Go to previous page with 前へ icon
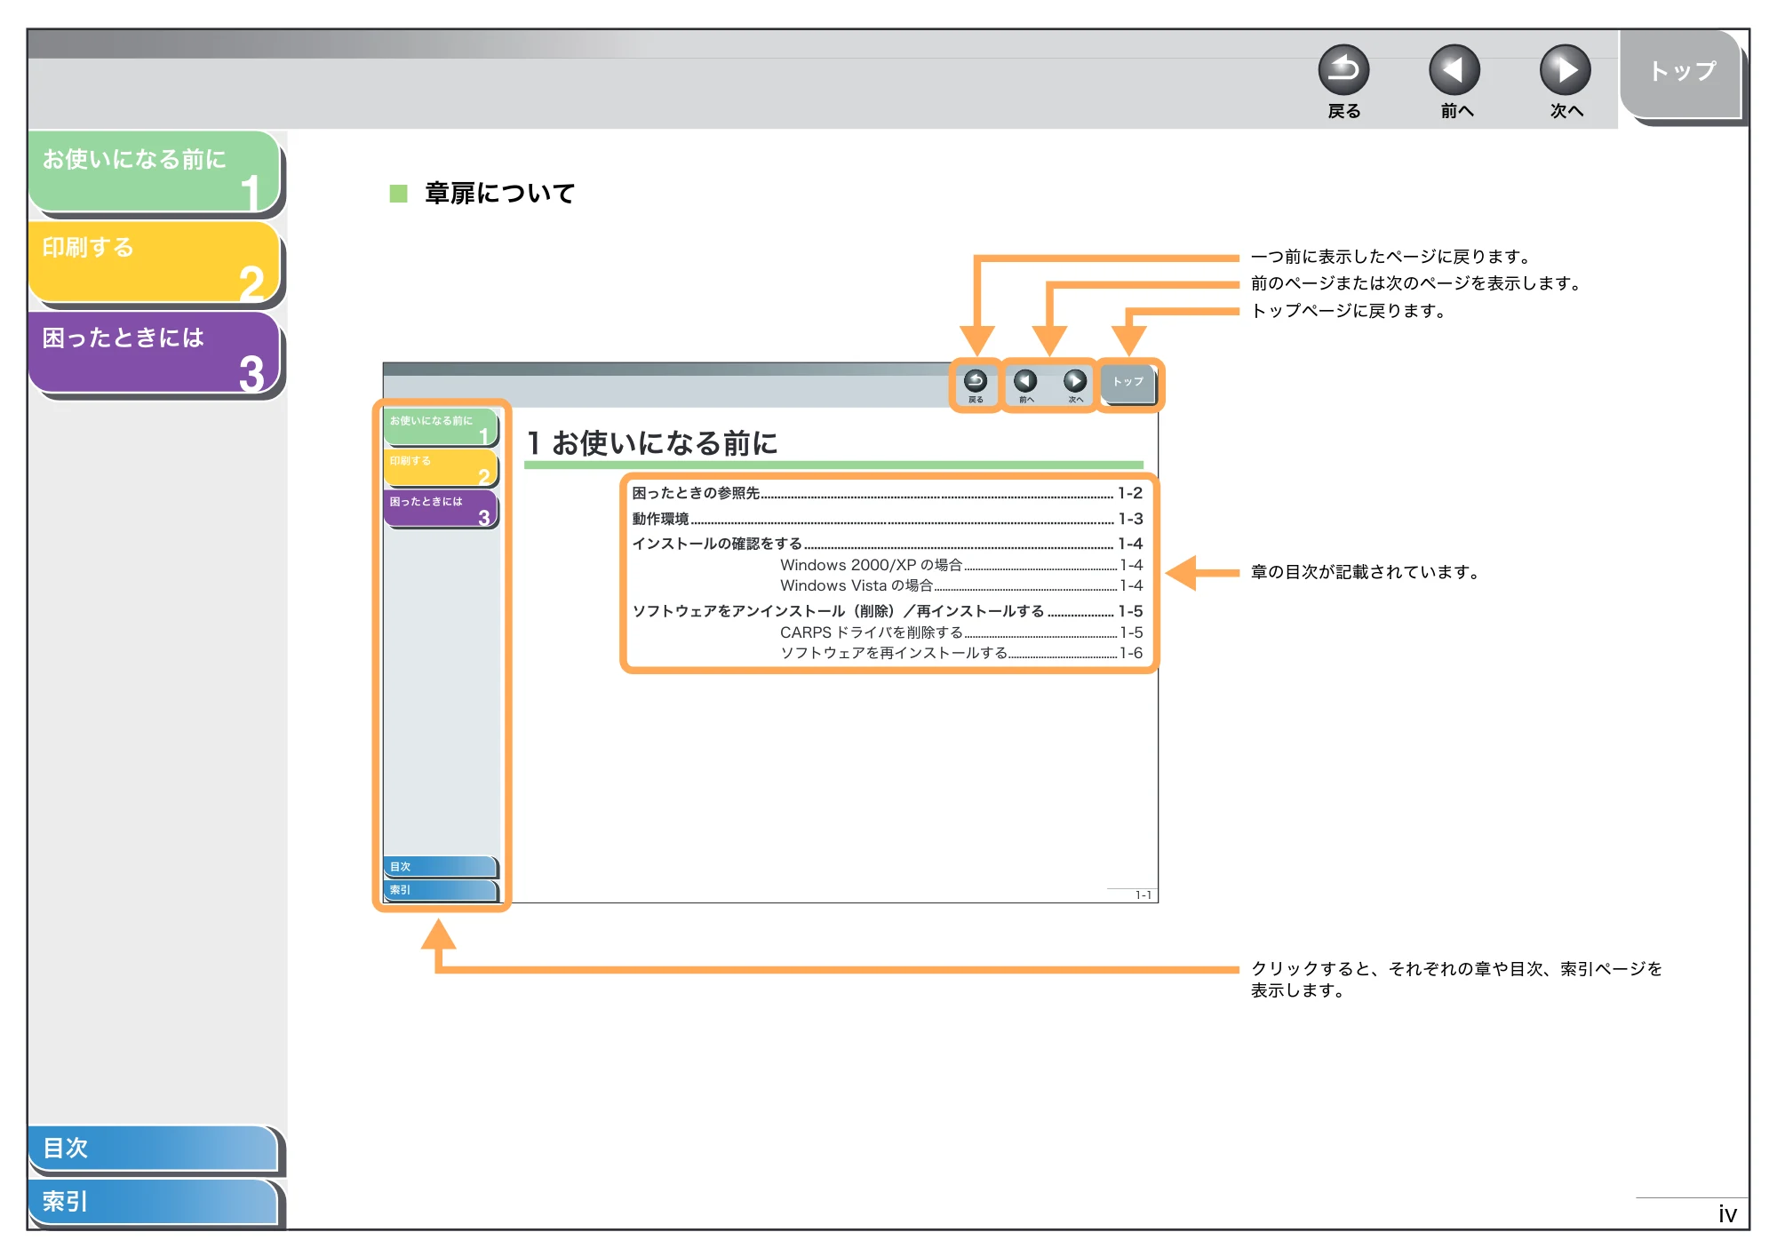Screen dimensions: 1777x1256 [x=1454, y=70]
